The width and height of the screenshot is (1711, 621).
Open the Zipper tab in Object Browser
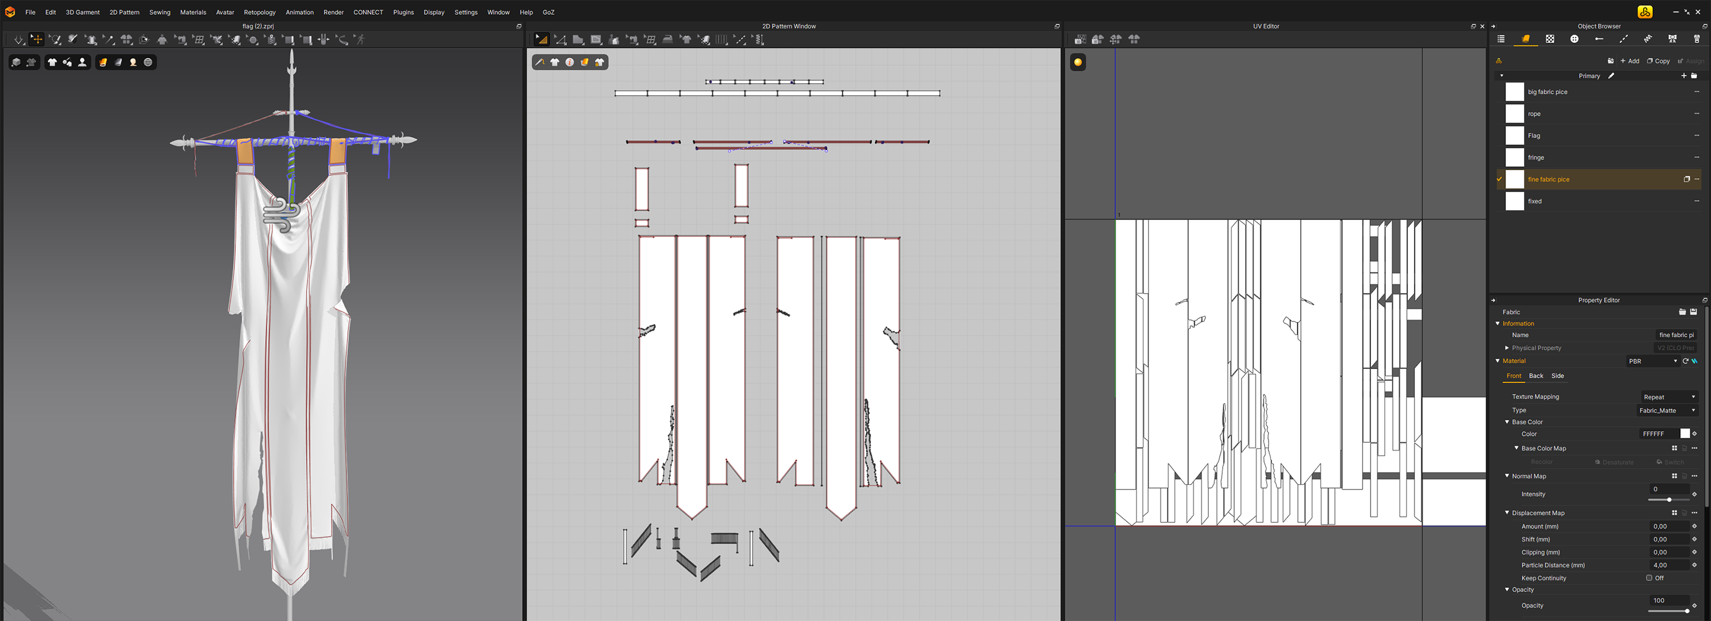[1697, 39]
